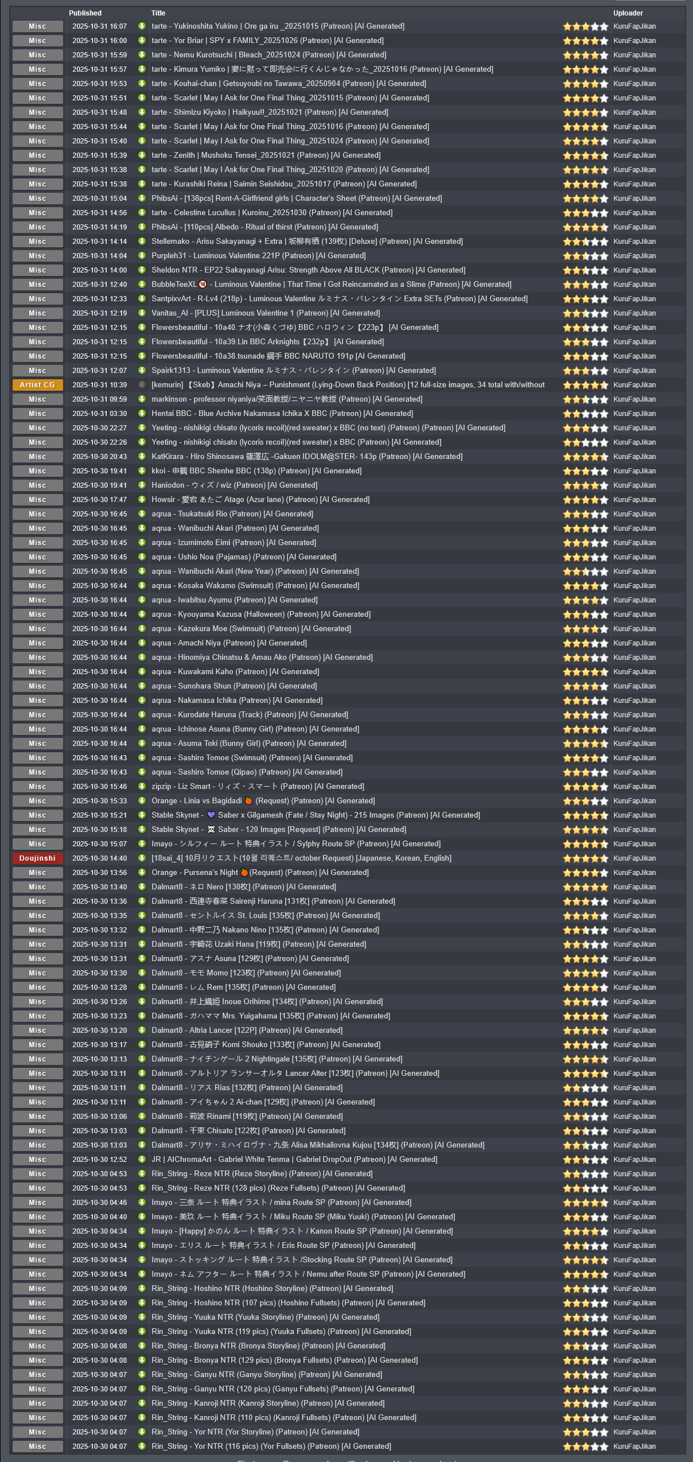Open the aqrua Ichinose Asuna Bunny Girl title
This screenshot has width=693, height=1462.
coord(255,729)
